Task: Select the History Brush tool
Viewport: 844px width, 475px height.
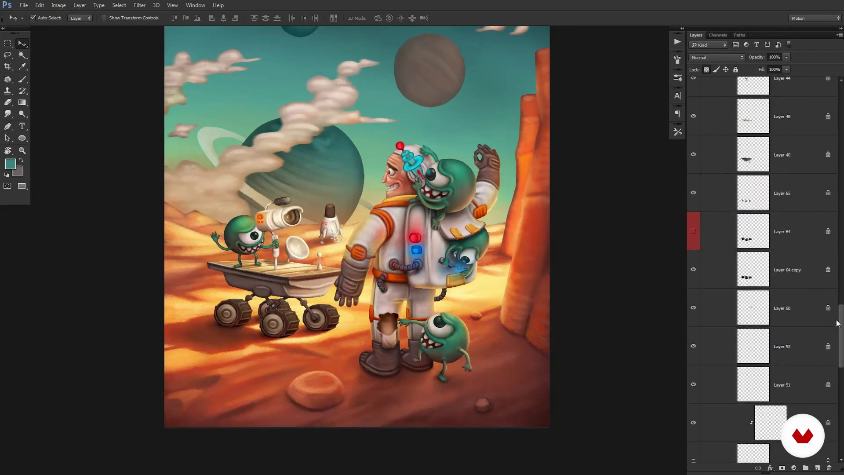Action: point(22,91)
